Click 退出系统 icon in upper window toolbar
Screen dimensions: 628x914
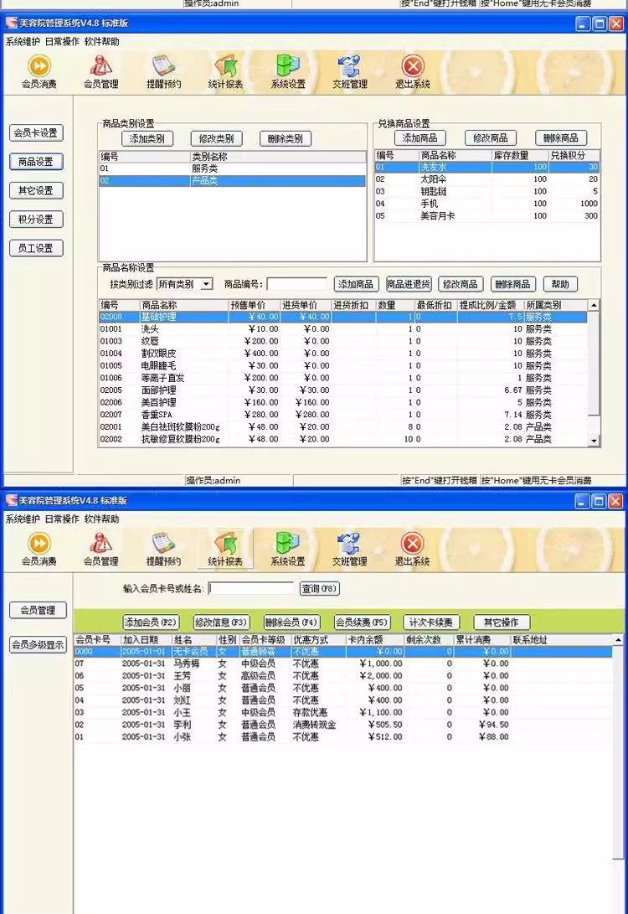coord(413,71)
